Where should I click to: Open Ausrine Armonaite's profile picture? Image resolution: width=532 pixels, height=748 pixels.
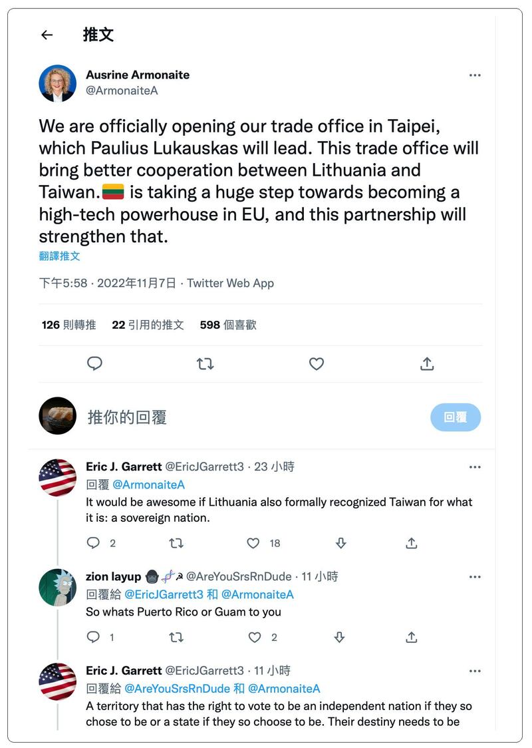57,83
